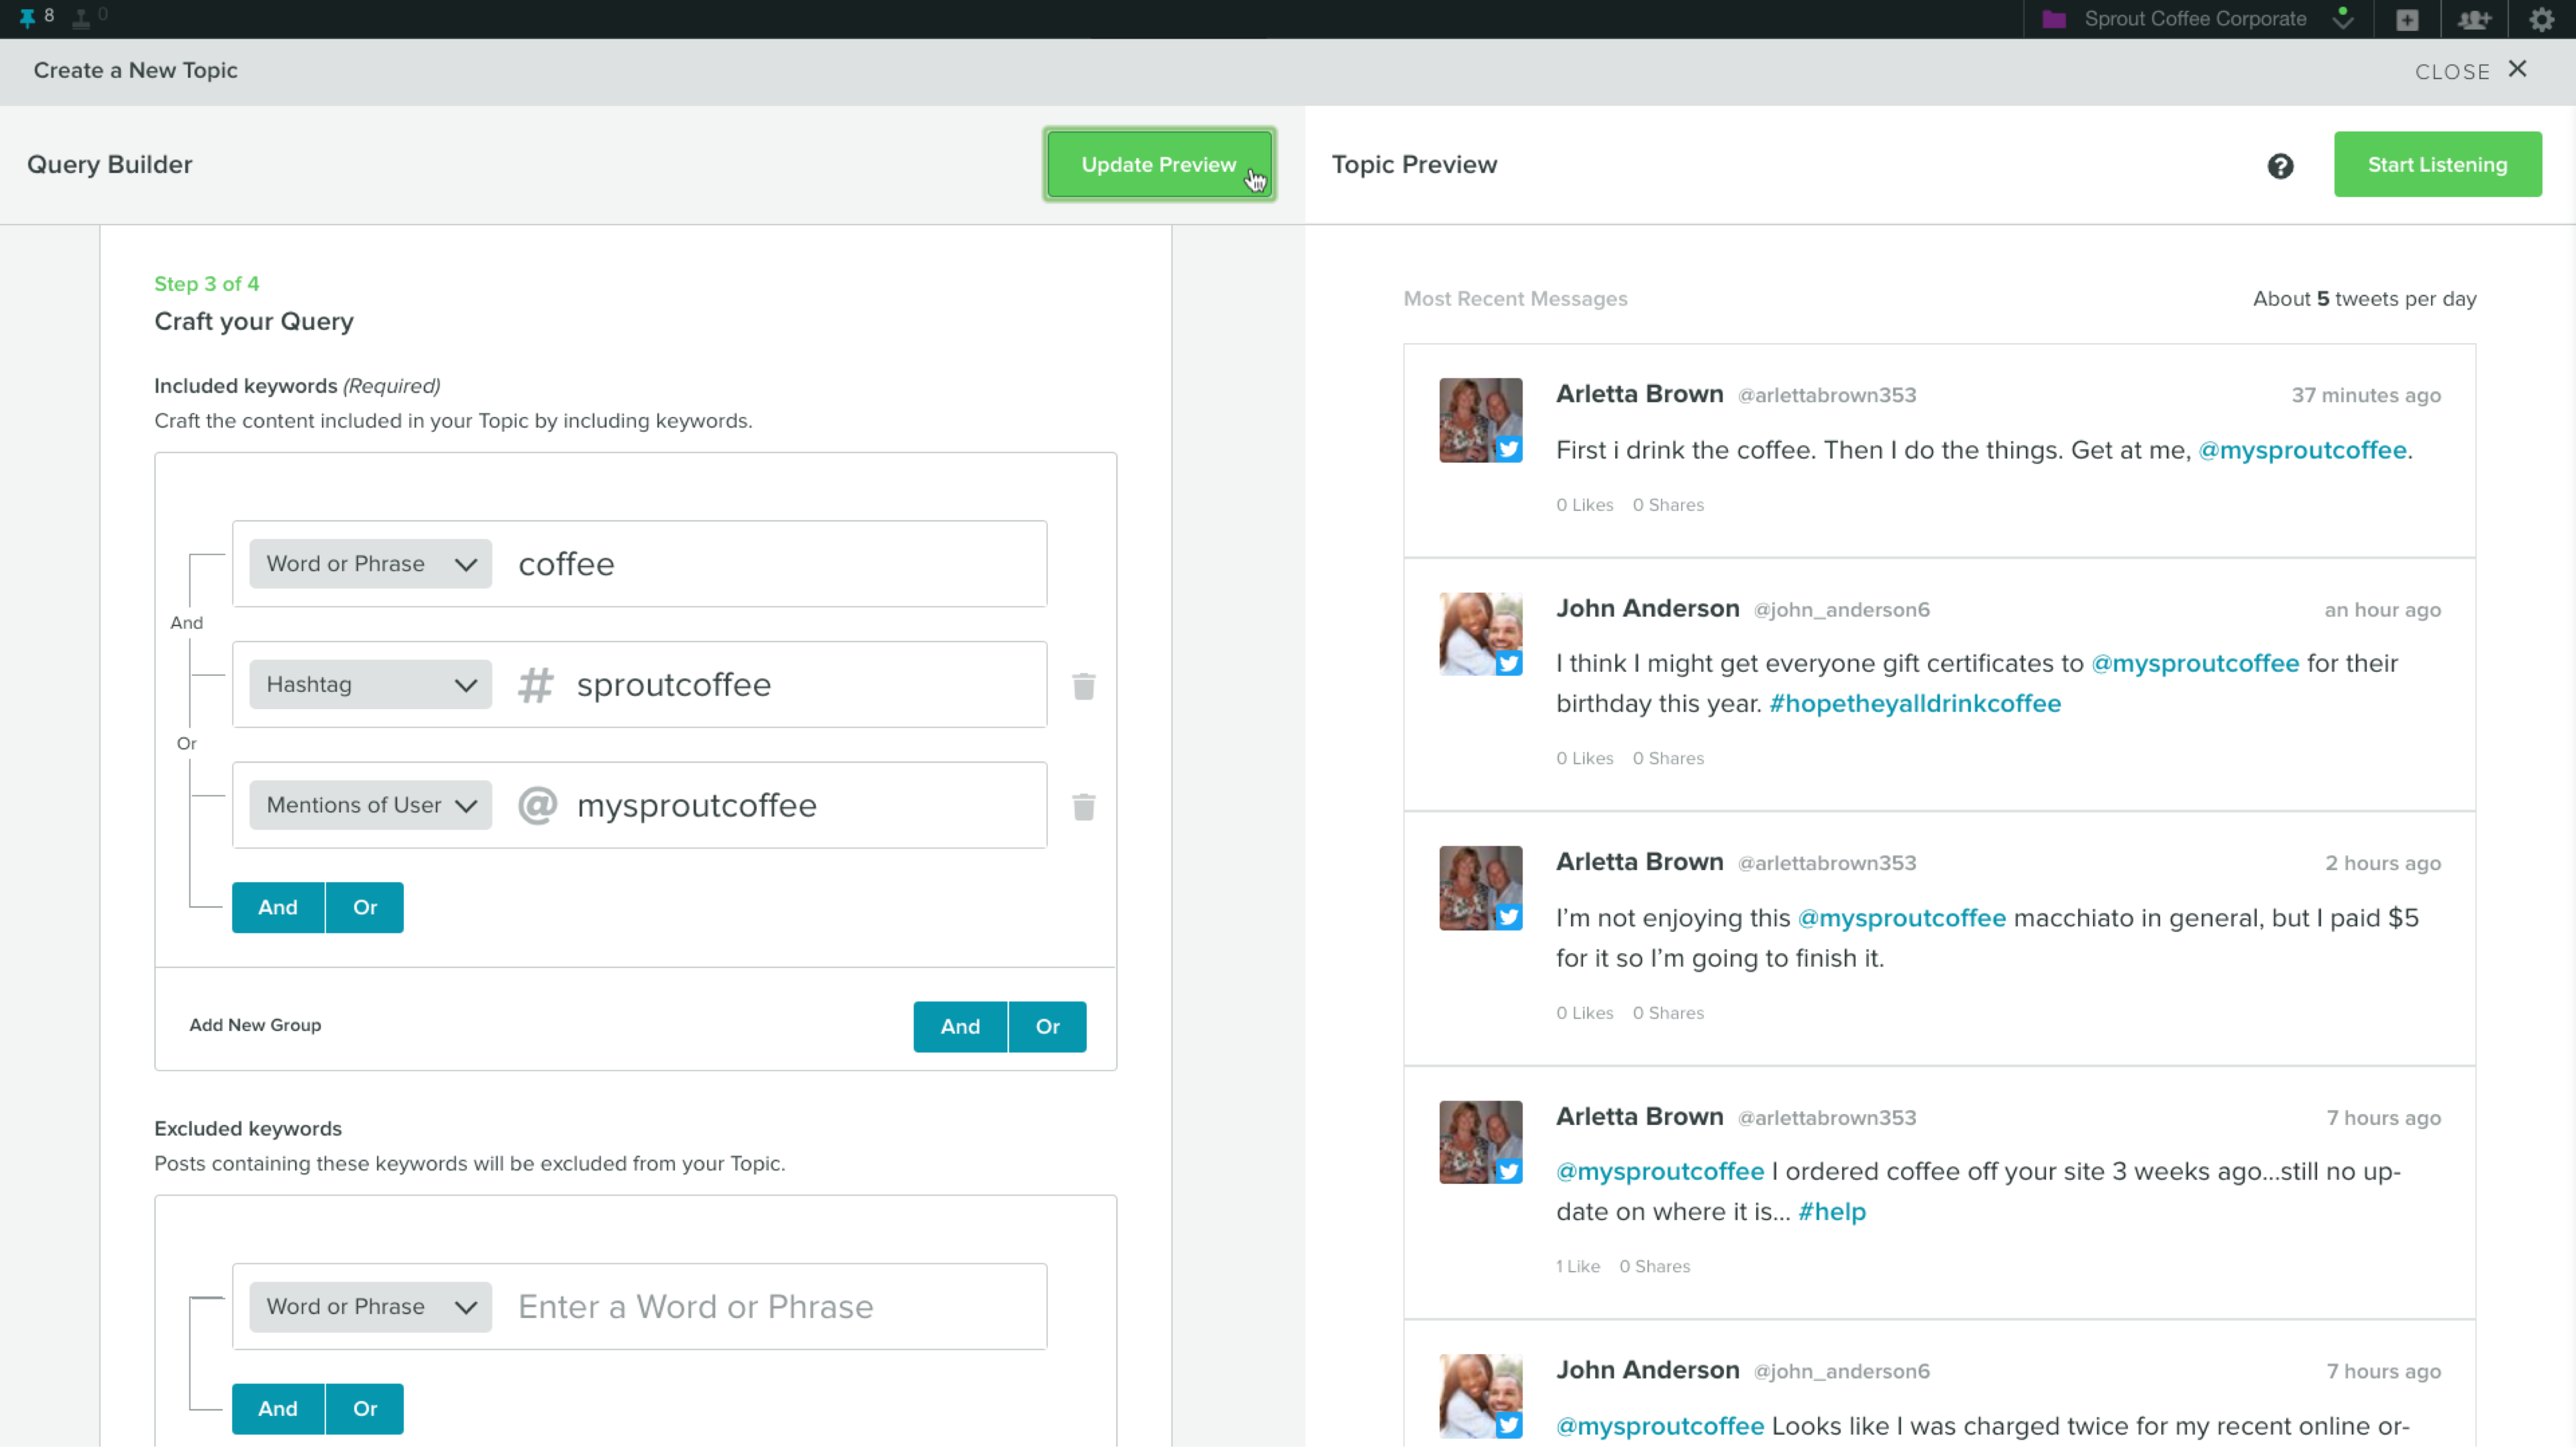Click the @john_anderson6 handle at an hour ago
Image resolution: width=2576 pixels, height=1448 pixels.
(x=1841, y=609)
